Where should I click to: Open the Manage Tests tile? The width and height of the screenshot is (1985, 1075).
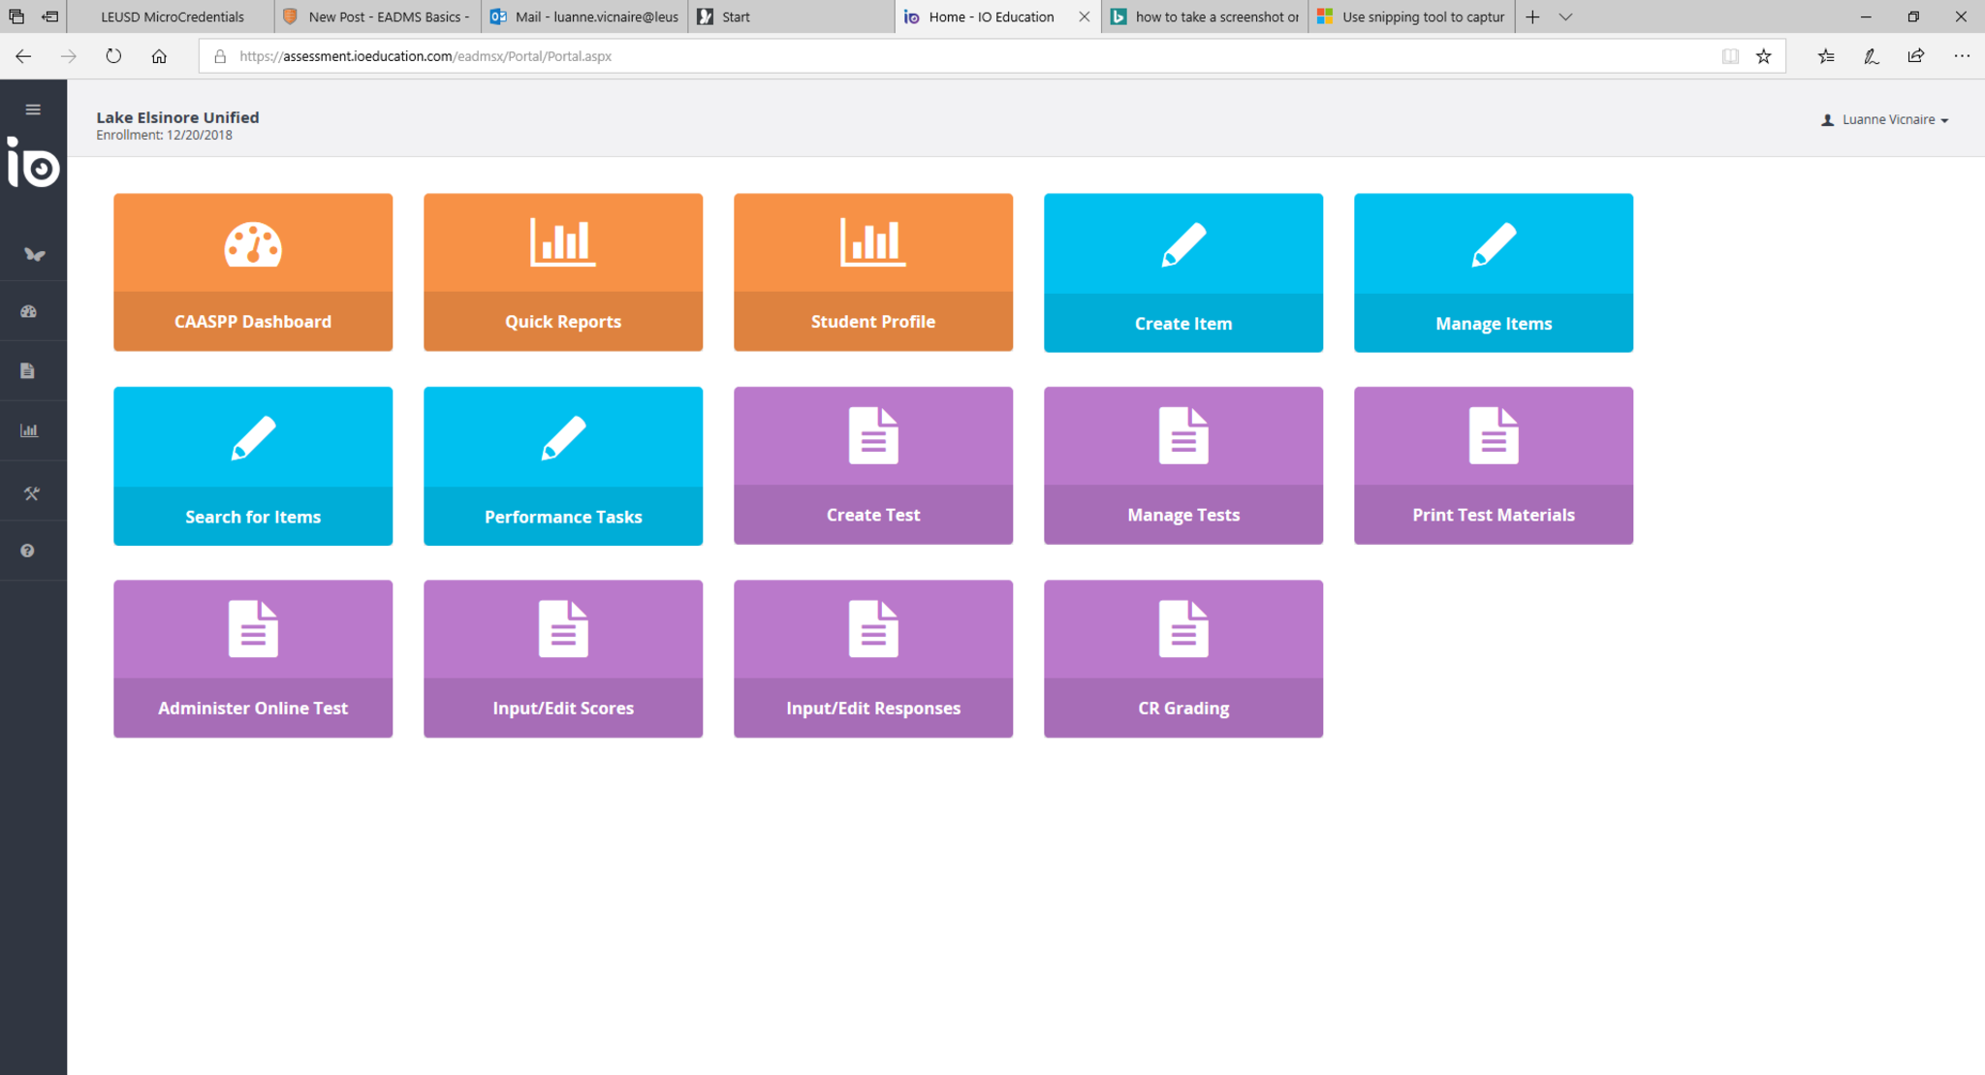(1183, 465)
